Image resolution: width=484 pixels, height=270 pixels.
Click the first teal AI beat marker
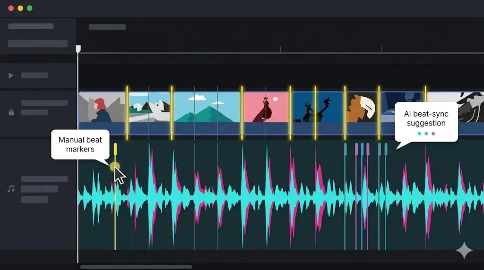pyautogui.click(x=345, y=149)
